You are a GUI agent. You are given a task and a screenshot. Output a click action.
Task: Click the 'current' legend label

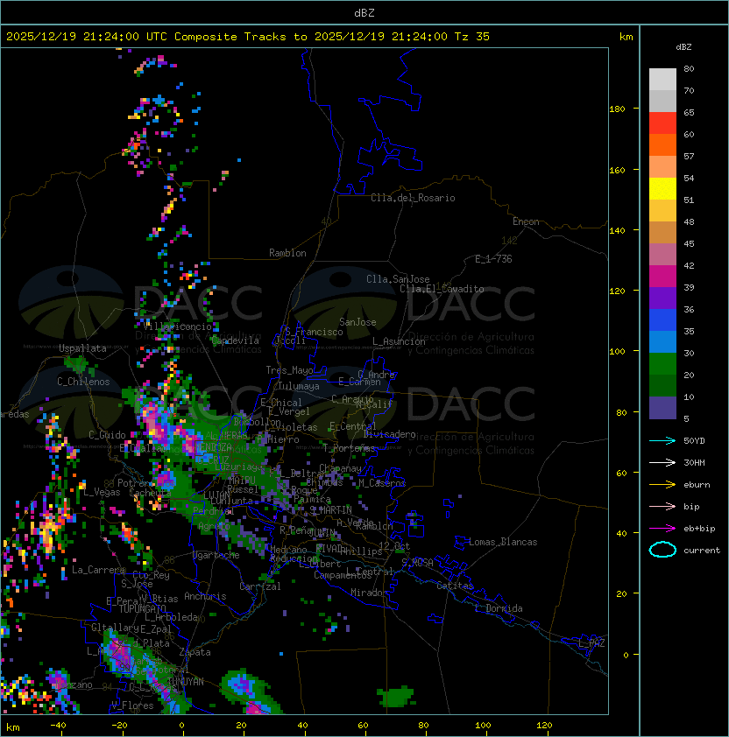[702, 551]
